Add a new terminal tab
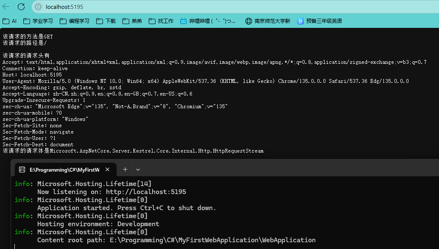The height and width of the screenshot is (249, 439). pos(125,170)
